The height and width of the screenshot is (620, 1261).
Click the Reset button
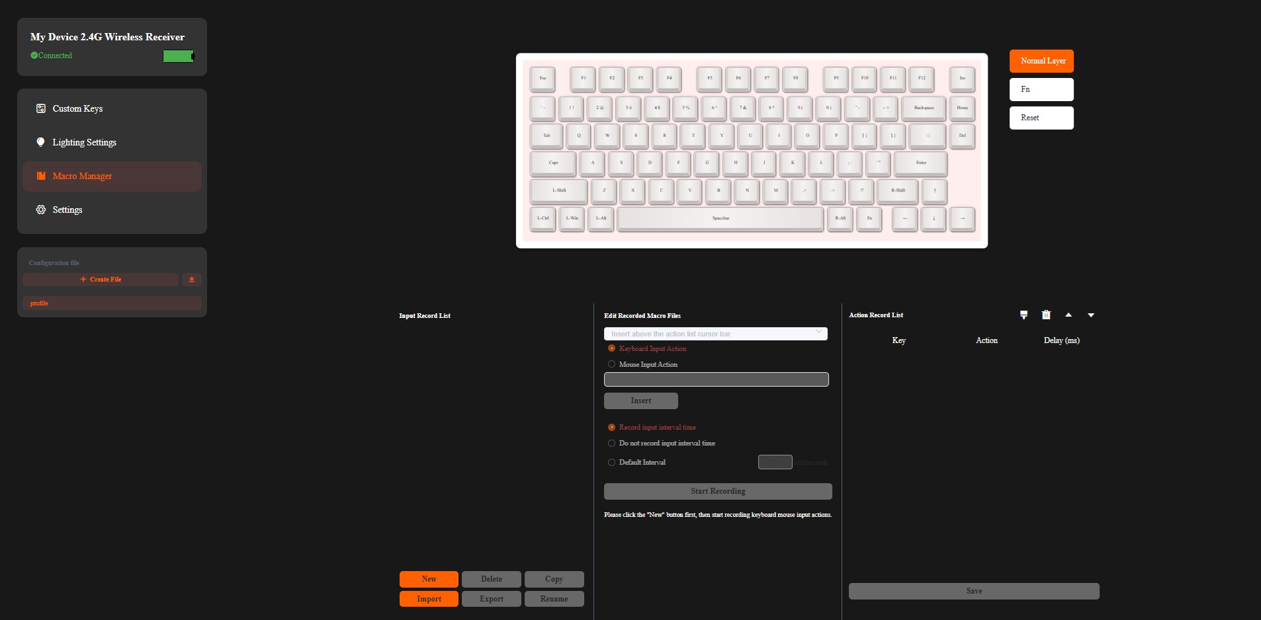(x=1041, y=118)
